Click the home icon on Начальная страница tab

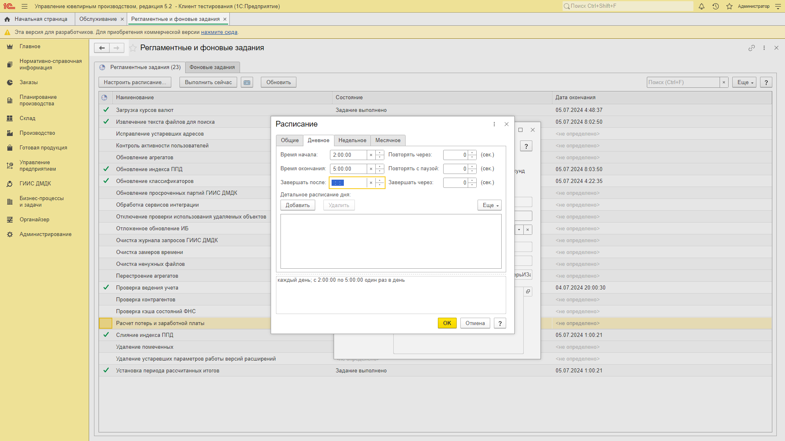click(7, 19)
